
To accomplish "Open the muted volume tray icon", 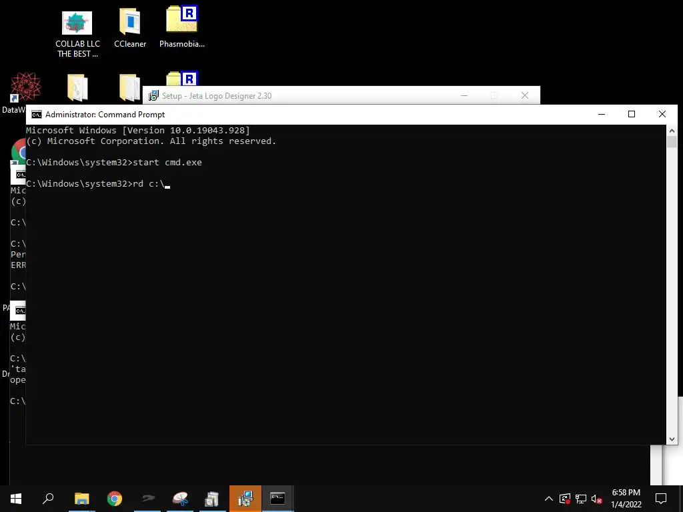I will [x=596, y=499].
